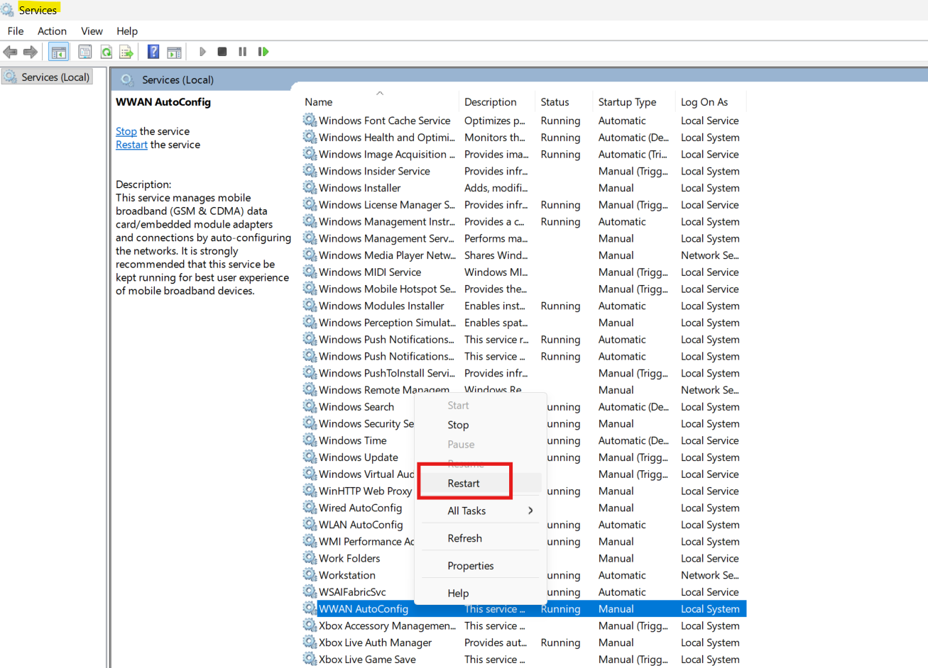Restart the service using the rightmost toolbar icon
Screen dimensions: 928x668
point(263,51)
